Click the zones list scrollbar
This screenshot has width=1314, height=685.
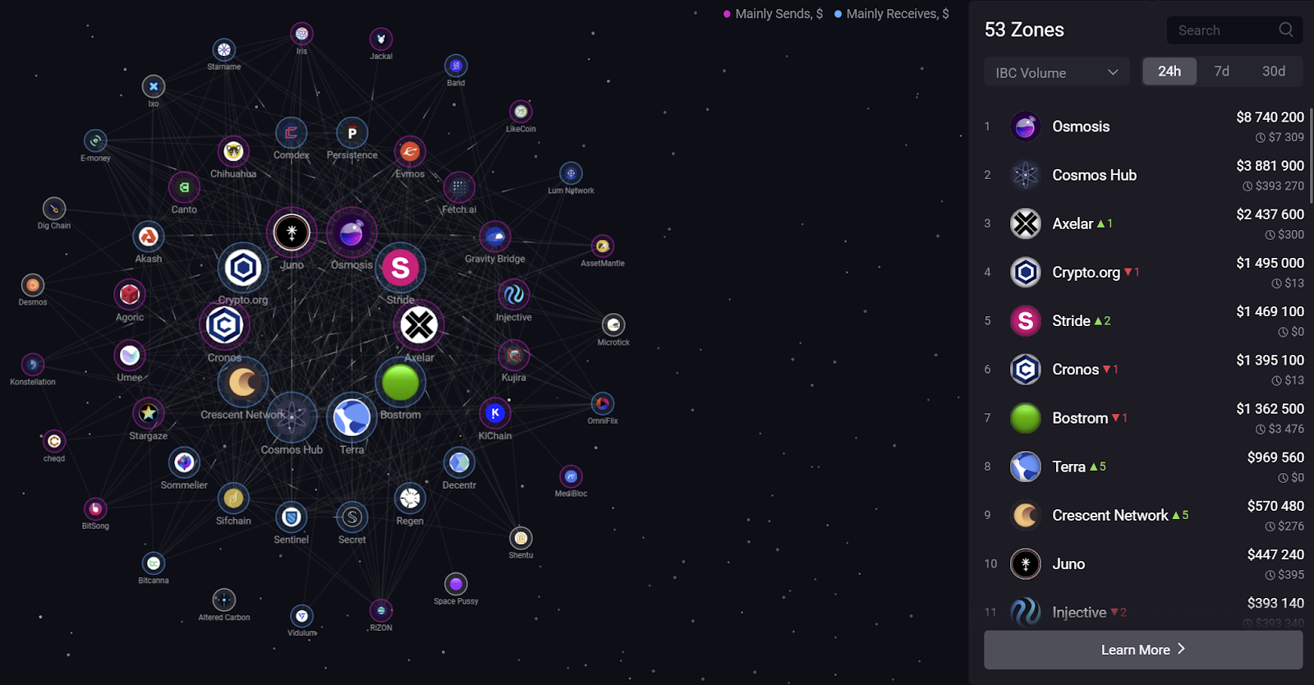pyautogui.click(x=1311, y=156)
